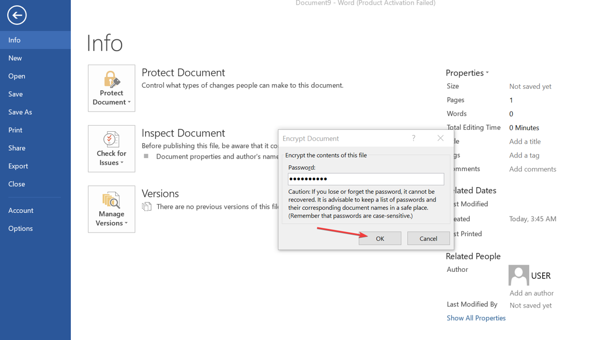Image resolution: width=598 pixels, height=340 pixels.
Task: Select the New tab in sidebar
Action: coord(15,58)
